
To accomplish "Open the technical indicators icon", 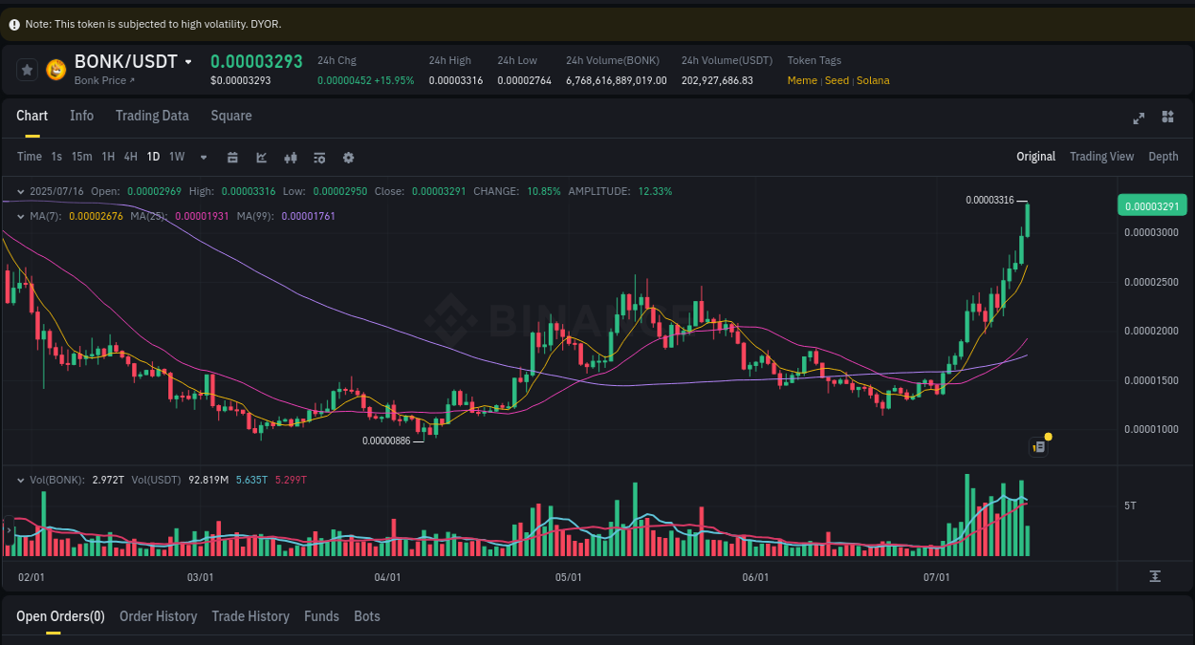I will 291,157.
